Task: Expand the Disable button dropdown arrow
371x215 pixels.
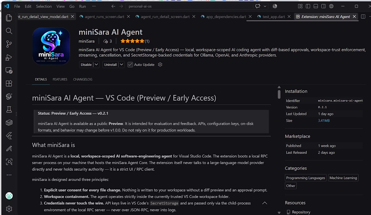Action: [96, 64]
